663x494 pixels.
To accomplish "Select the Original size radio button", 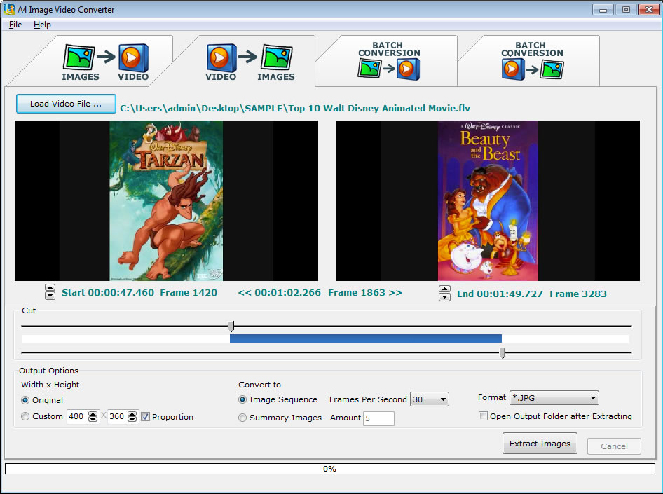I will click(x=26, y=400).
